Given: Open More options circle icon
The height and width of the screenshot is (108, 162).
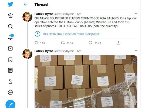Looking at the screenshot, I should tap(10, 92).
